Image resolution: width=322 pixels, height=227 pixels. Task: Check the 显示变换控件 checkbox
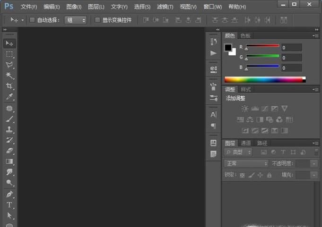coord(97,20)
